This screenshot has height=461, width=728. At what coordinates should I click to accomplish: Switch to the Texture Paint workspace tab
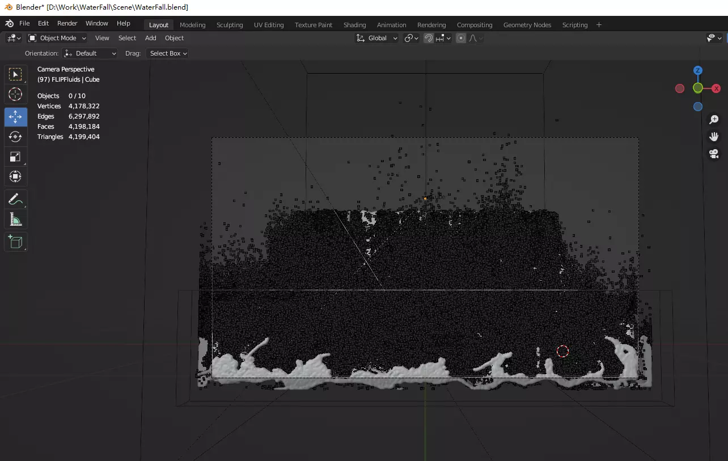[314, 25]
